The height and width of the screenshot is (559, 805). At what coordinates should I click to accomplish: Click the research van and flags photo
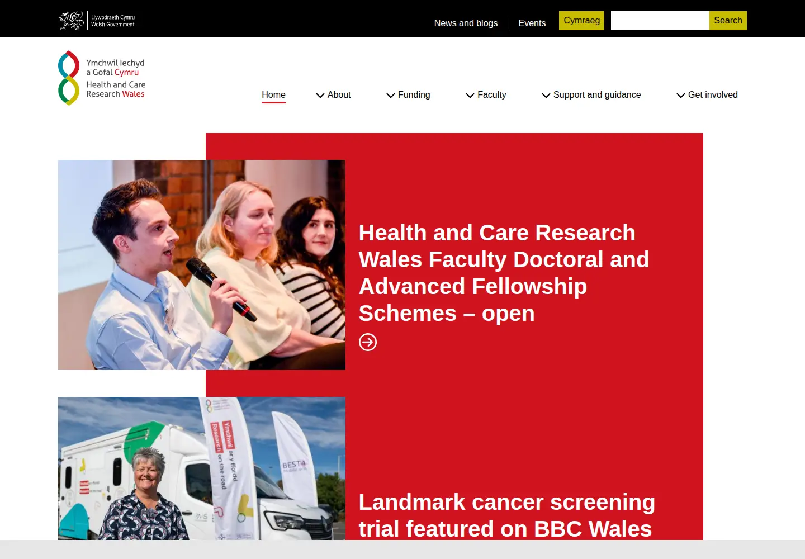pyautogui.click(x=202, y=468)
